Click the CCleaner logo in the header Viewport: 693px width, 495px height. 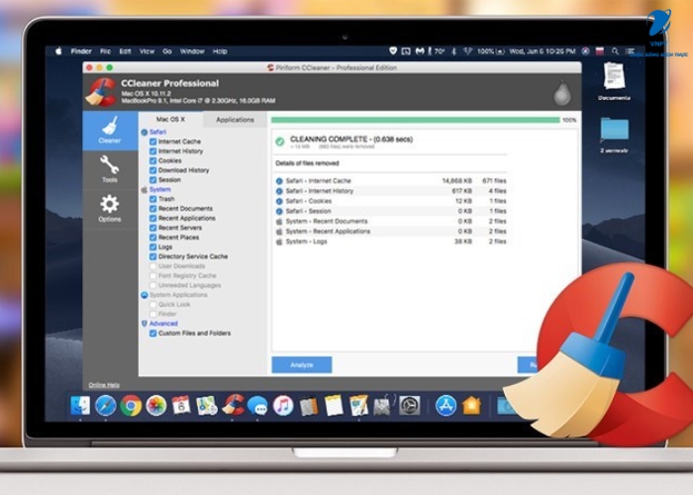pos(101,92)
